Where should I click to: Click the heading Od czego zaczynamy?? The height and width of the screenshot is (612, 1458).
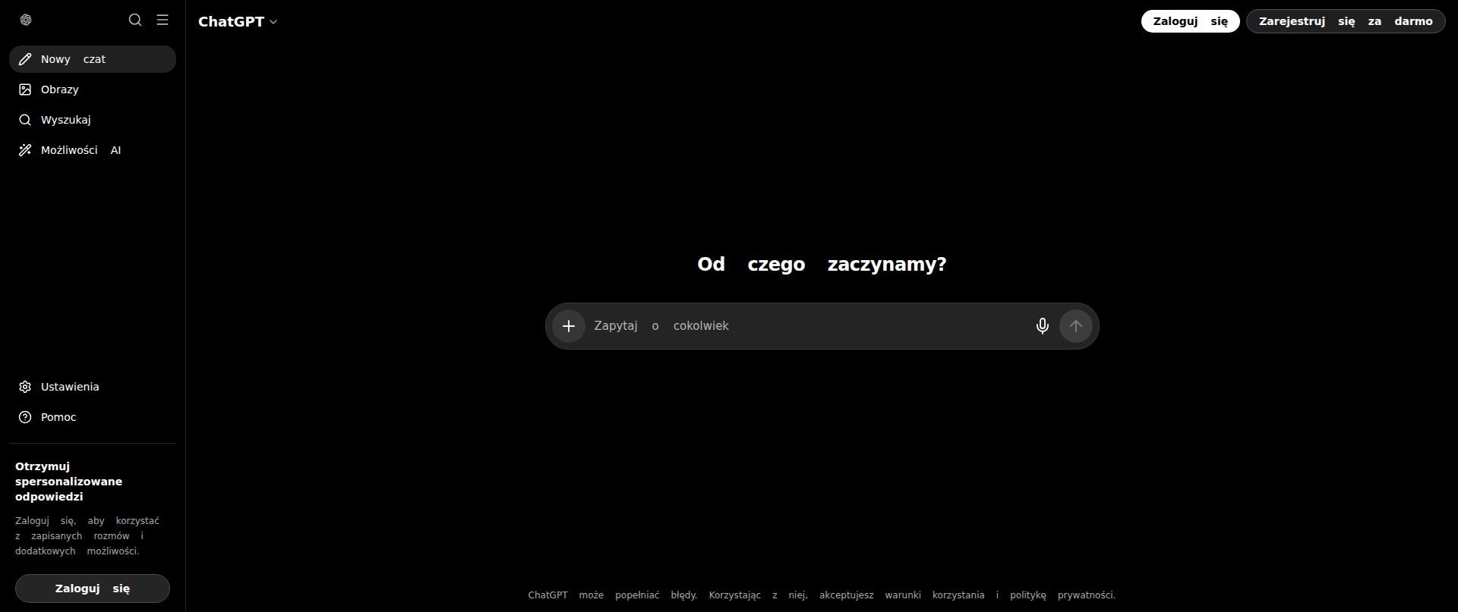pyautogui.click(x=822, y=264)
